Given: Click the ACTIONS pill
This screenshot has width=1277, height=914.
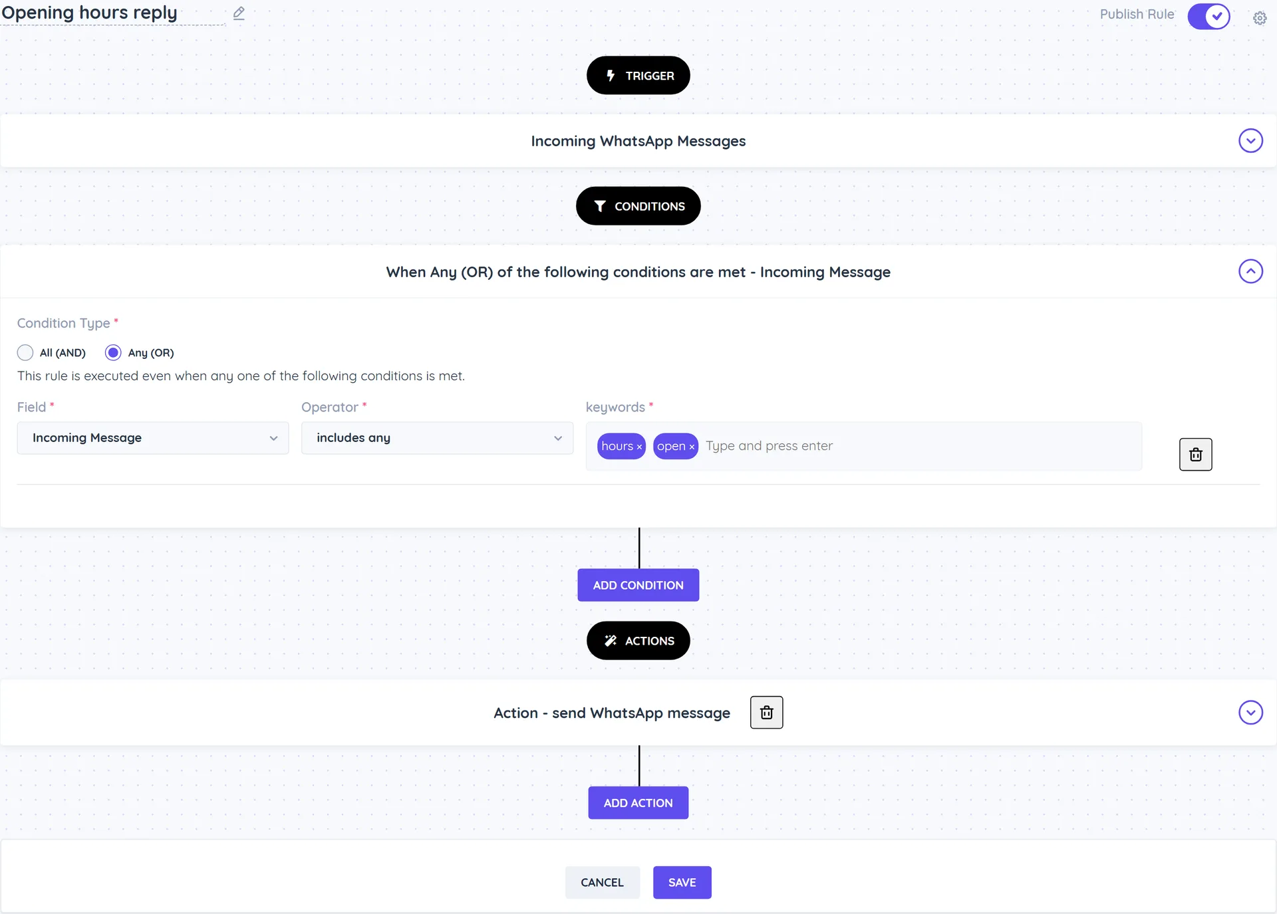Looking at the screenshot, I should tap(638, 641).
